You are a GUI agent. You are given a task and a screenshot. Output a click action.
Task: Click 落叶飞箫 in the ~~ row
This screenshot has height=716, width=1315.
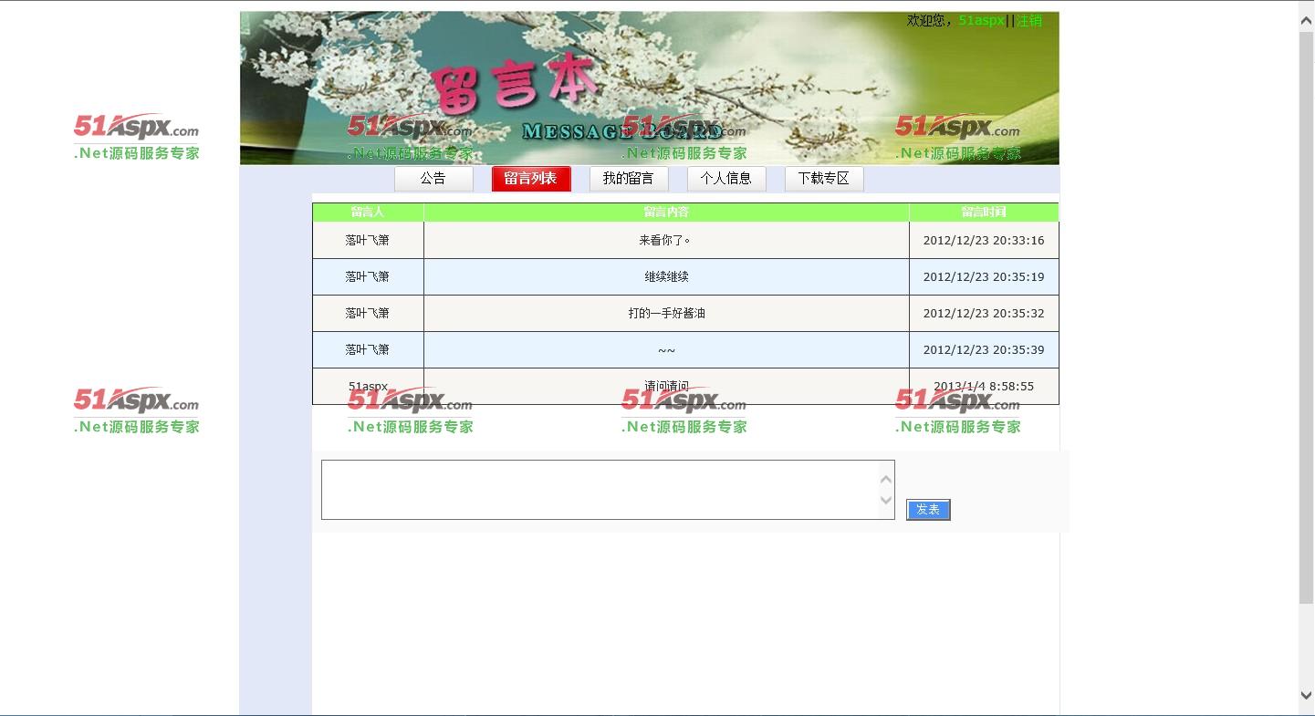[x=368, y=349]
